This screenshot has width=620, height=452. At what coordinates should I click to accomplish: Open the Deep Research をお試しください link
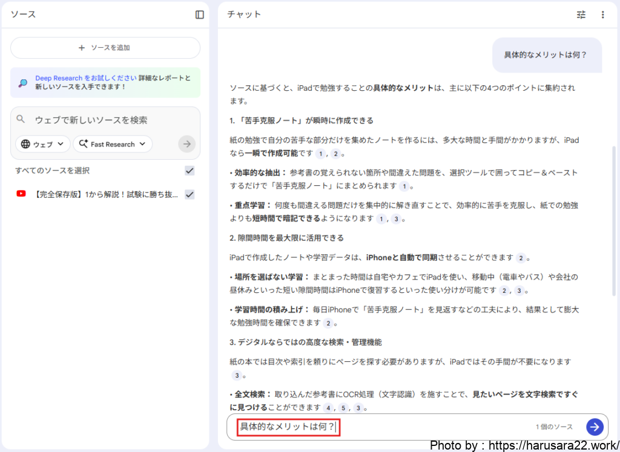tap(85, 78)
